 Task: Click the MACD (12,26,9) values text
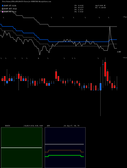33,126
